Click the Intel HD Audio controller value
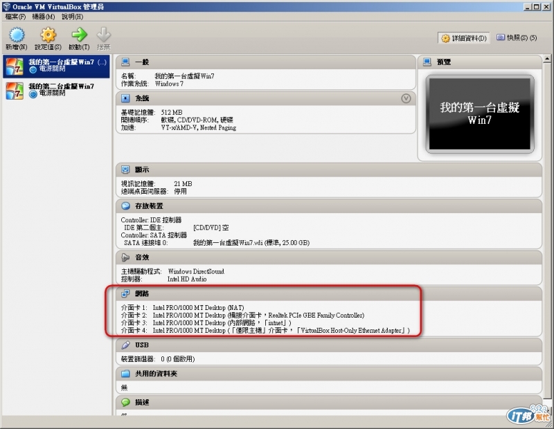Viewport: 554px width, 429px height. click(187, 279)
